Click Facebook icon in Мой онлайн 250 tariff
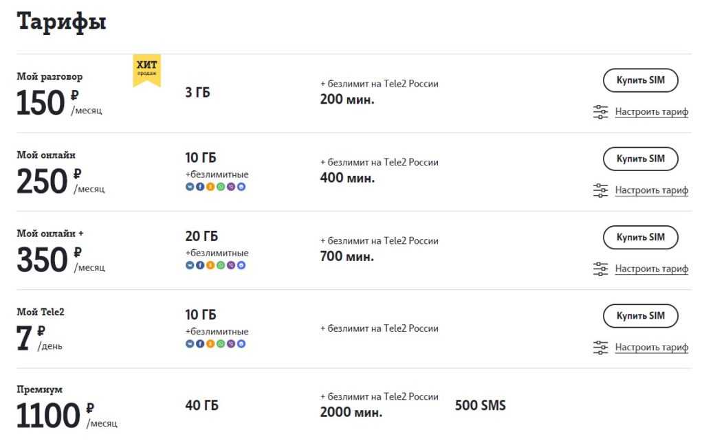Image resolution: width=704 pixels, height=441 pixels. tap(200, 187)
